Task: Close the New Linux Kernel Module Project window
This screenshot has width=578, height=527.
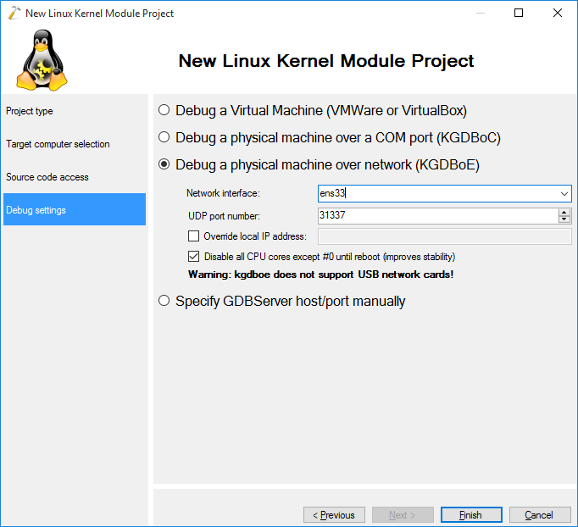Action: point(558,13)
